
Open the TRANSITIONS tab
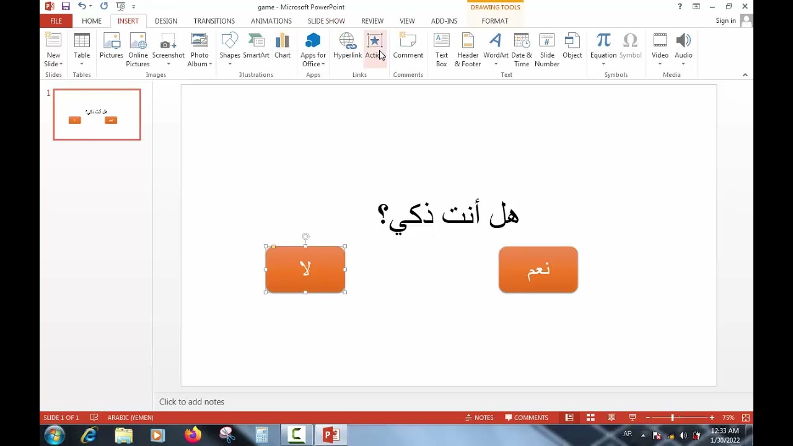tap(214, 21)
